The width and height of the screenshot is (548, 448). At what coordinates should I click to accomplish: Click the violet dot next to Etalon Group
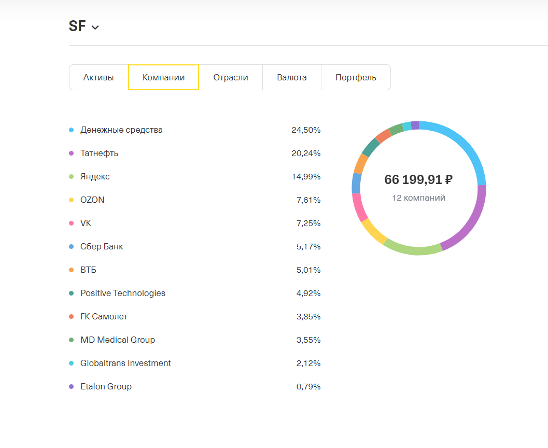click(72, 386)
